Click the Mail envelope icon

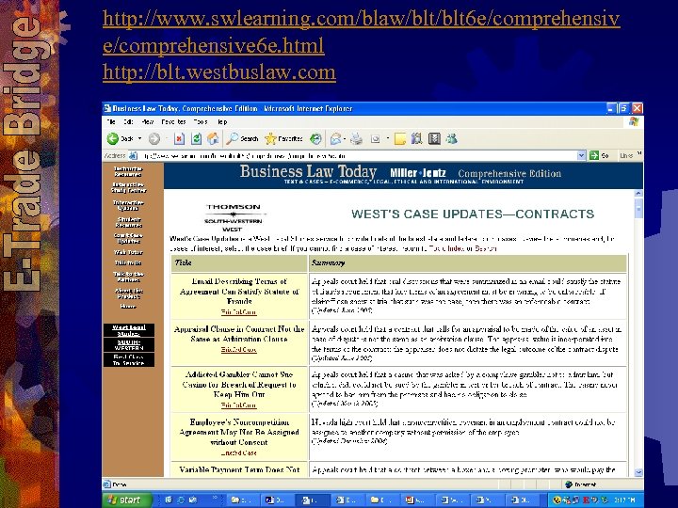pyautogui.click(x=335, y=138)
